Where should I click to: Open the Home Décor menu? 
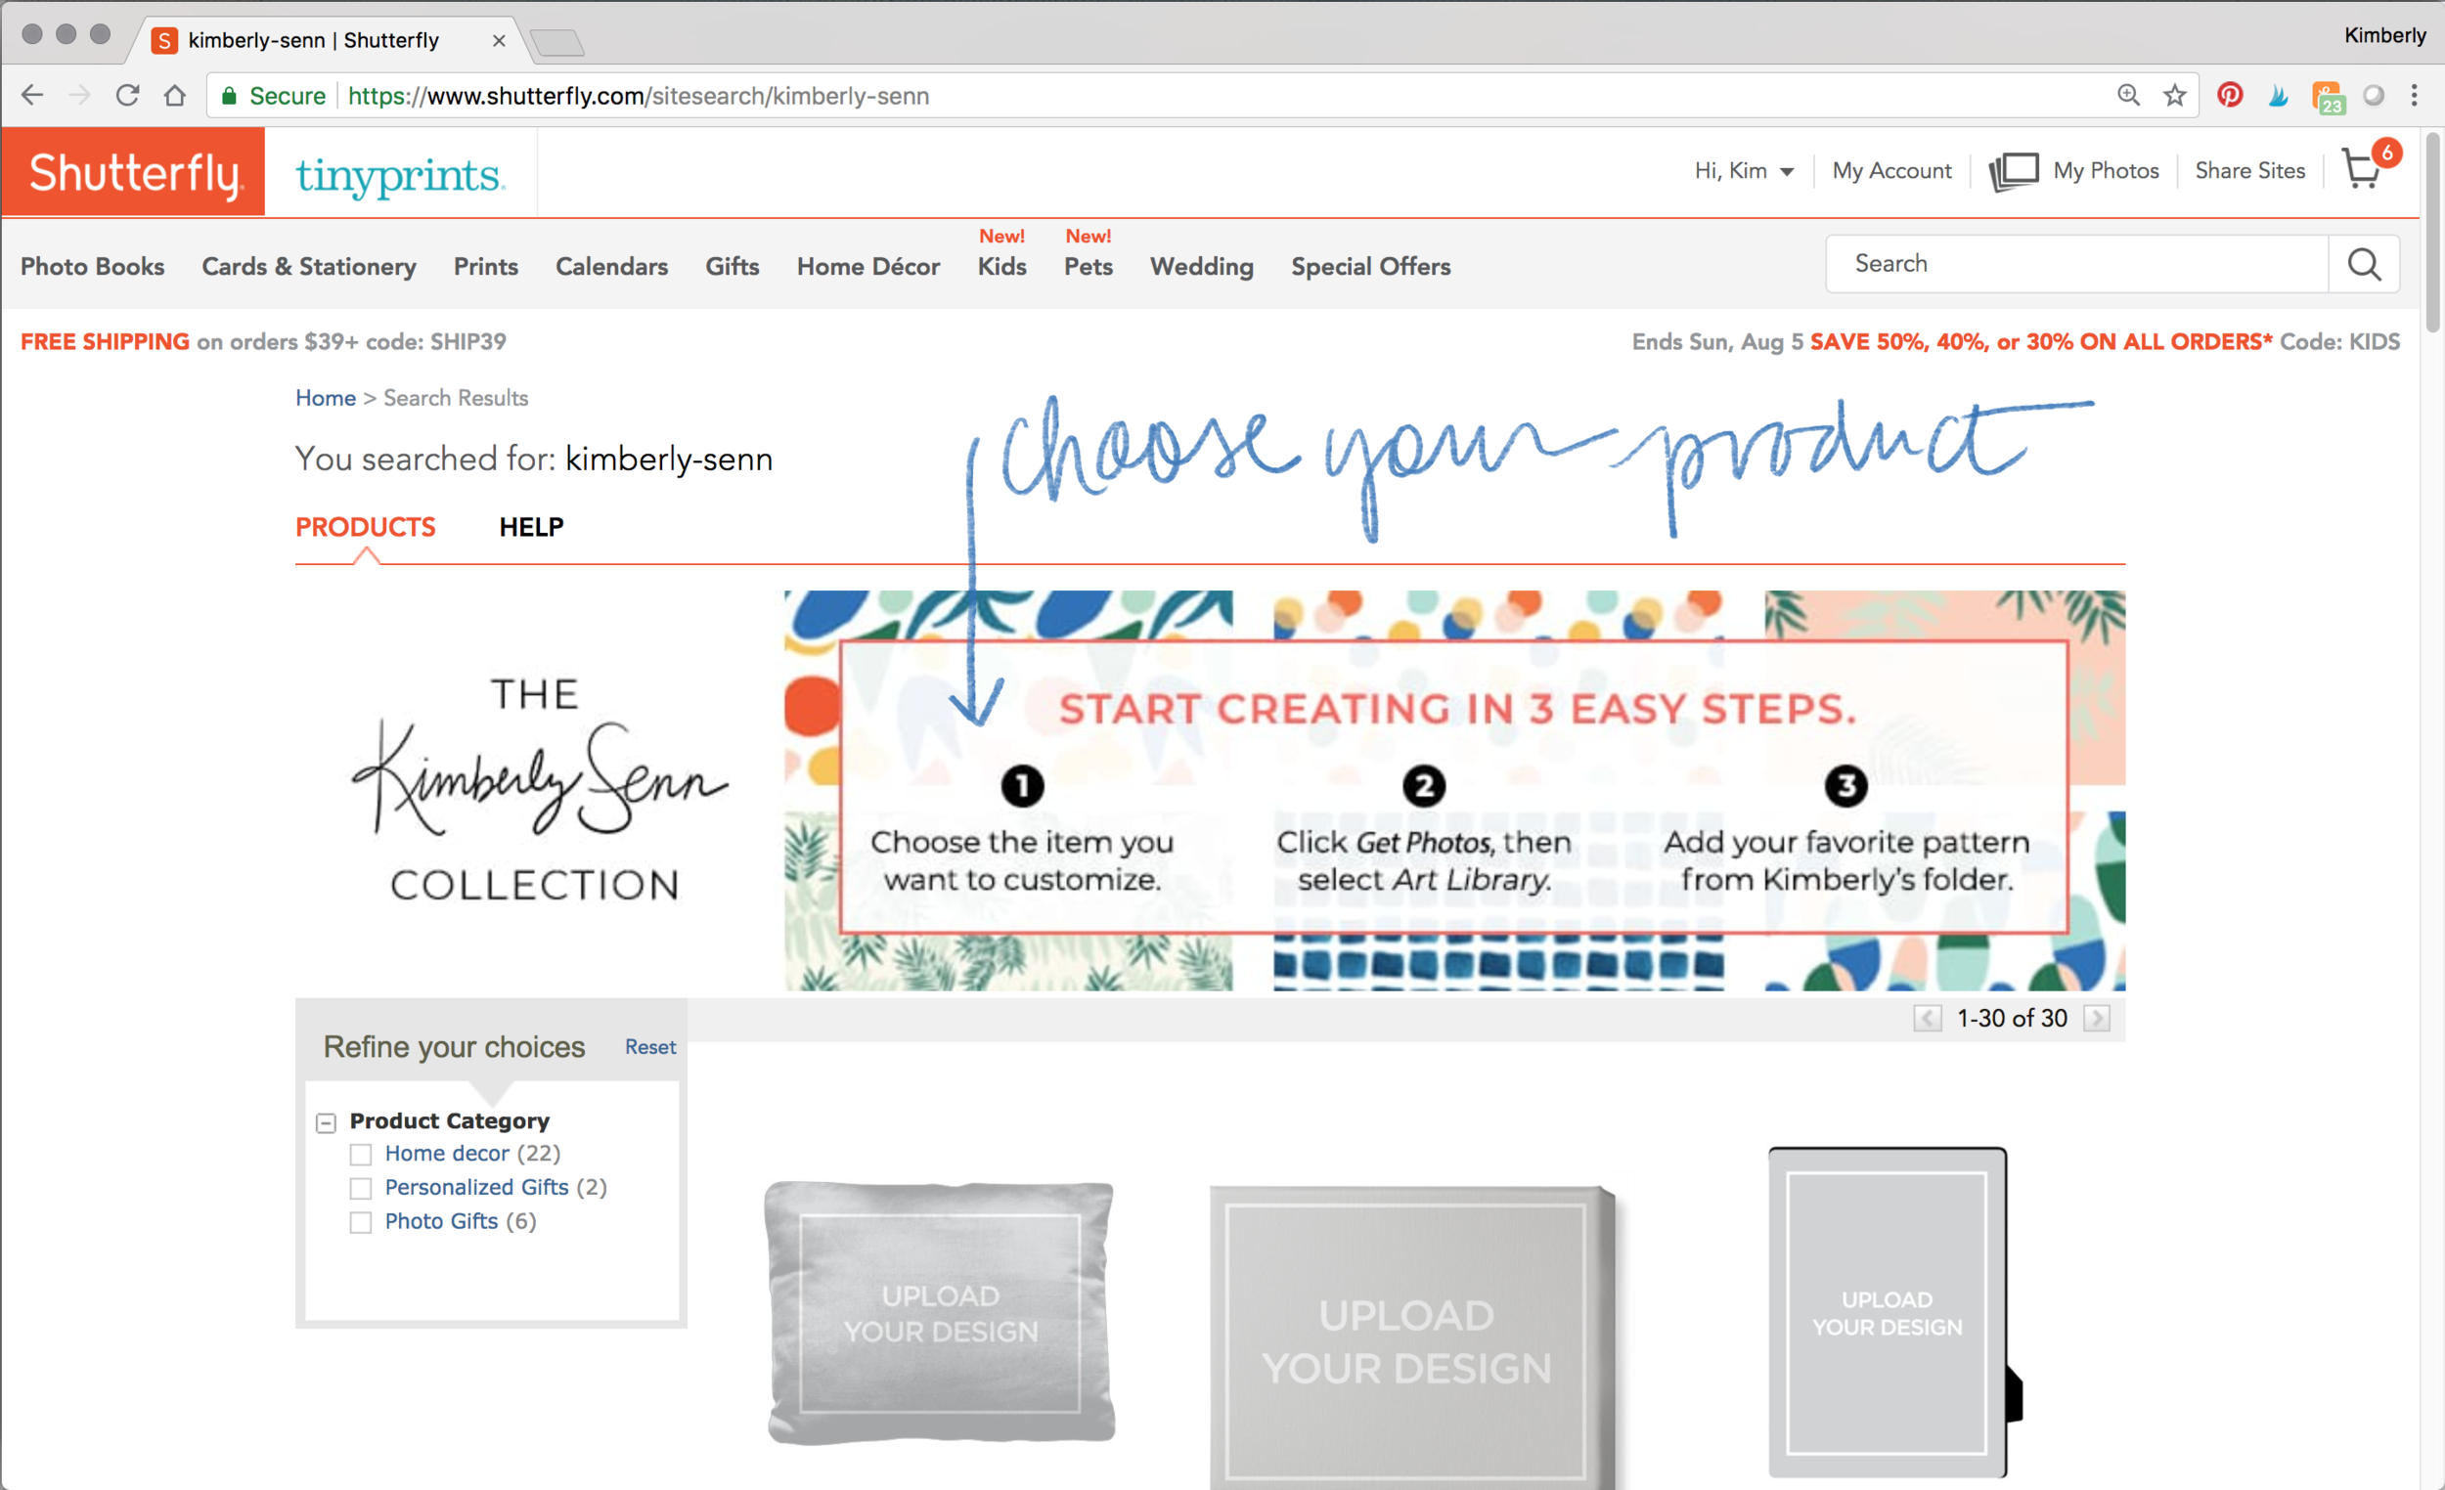point(868,266)
